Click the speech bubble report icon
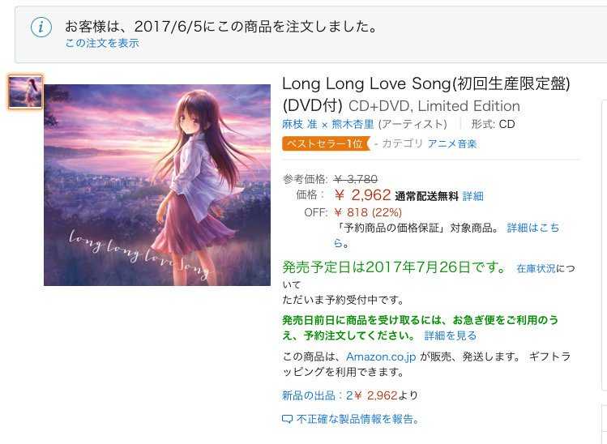This screenshot has height=444, width=607. click(x=287, y=419)
